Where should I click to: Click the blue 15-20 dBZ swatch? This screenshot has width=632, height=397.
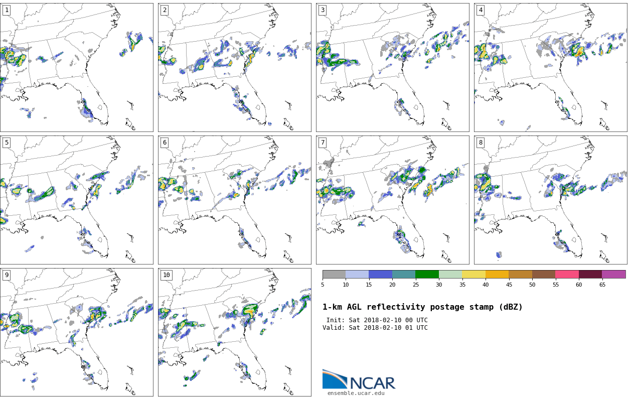381,274
